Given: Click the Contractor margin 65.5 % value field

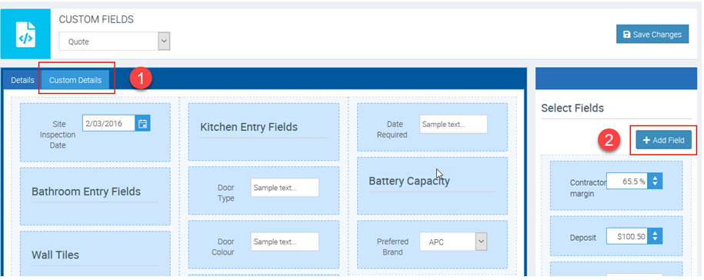Looking at the screenshot, I should (x=627, y=182).
